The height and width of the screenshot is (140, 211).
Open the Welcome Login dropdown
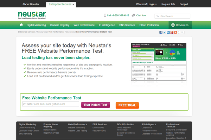click(x=146, y=4)
